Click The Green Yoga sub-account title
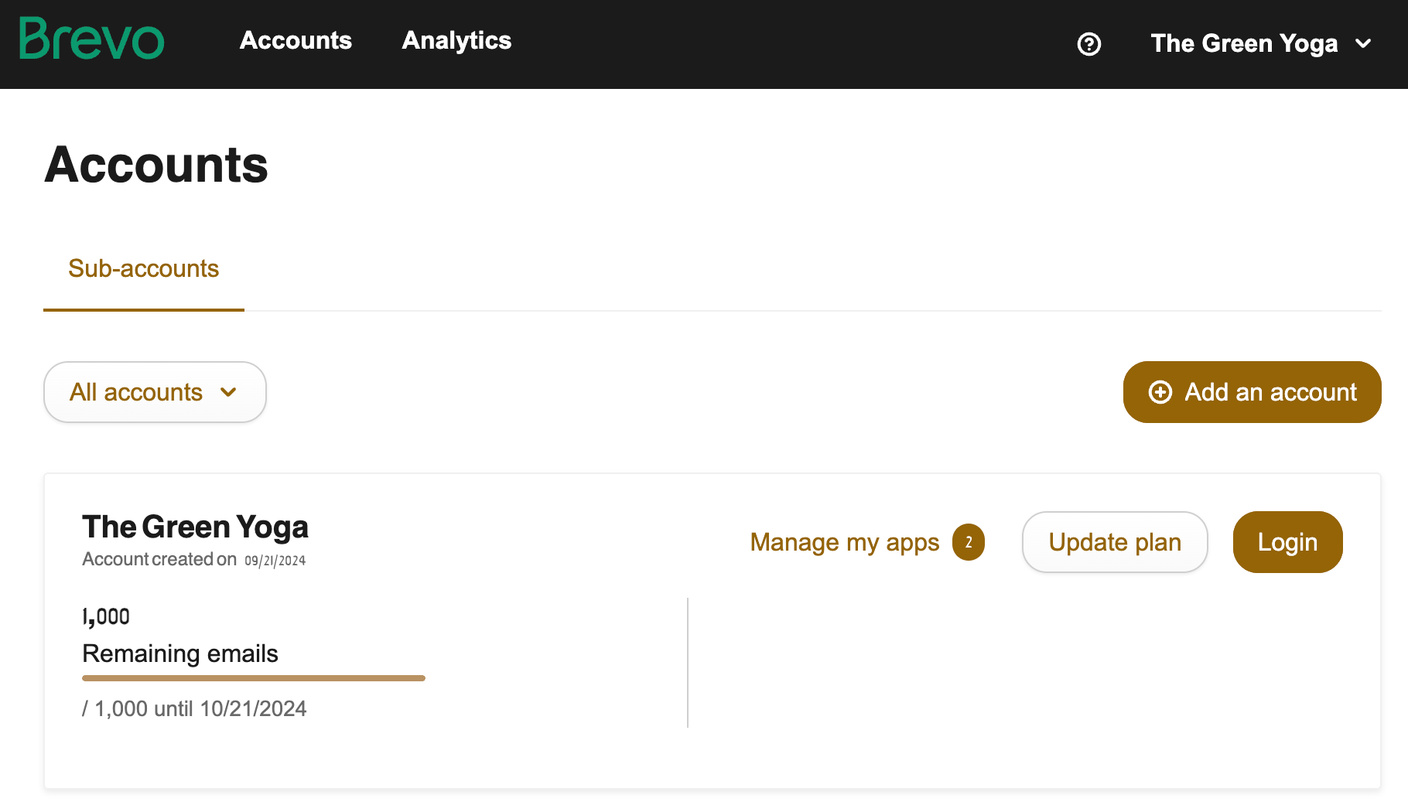1408x812 pixels. tap(195, 527)
